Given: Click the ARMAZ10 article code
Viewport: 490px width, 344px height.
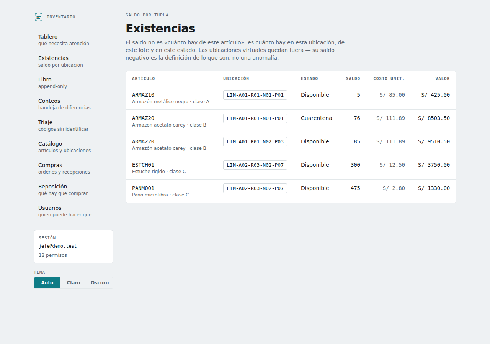Looking at the screenshot, I should click(x=143, y=95).
